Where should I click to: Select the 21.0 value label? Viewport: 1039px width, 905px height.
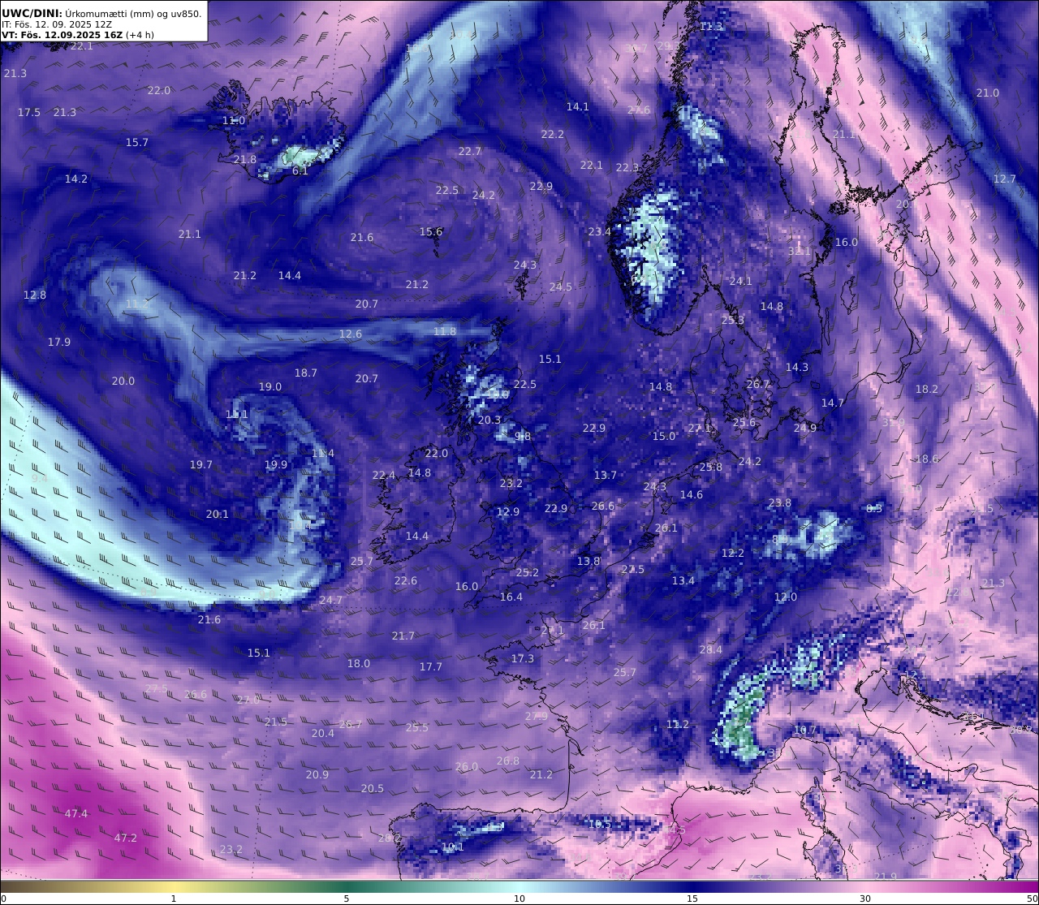[x=987, y=93]
